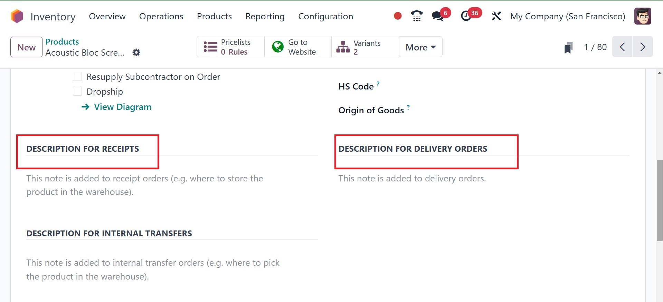Enable Resupply Subcontractor on Order checkbox
The width and height of the screenshot is (663, 302).
(77, 76)
